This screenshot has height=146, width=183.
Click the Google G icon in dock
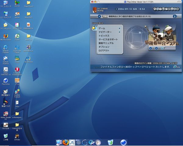coord(85,142)
